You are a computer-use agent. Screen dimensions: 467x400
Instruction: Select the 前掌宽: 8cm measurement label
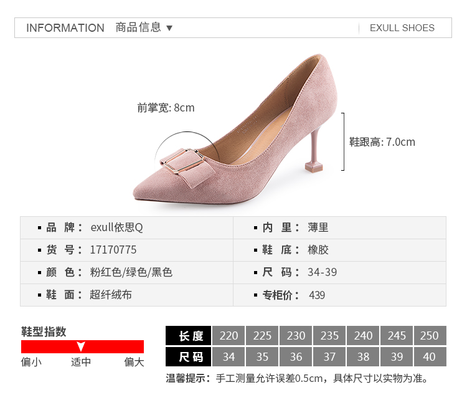point(166,108)
